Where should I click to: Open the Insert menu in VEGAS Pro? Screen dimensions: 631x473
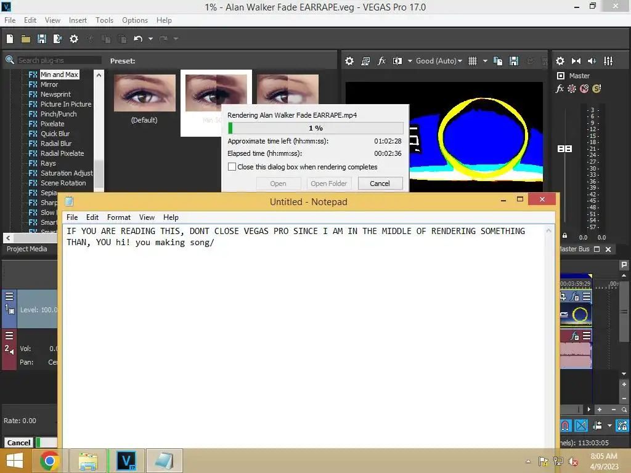[x=78, y=20]
